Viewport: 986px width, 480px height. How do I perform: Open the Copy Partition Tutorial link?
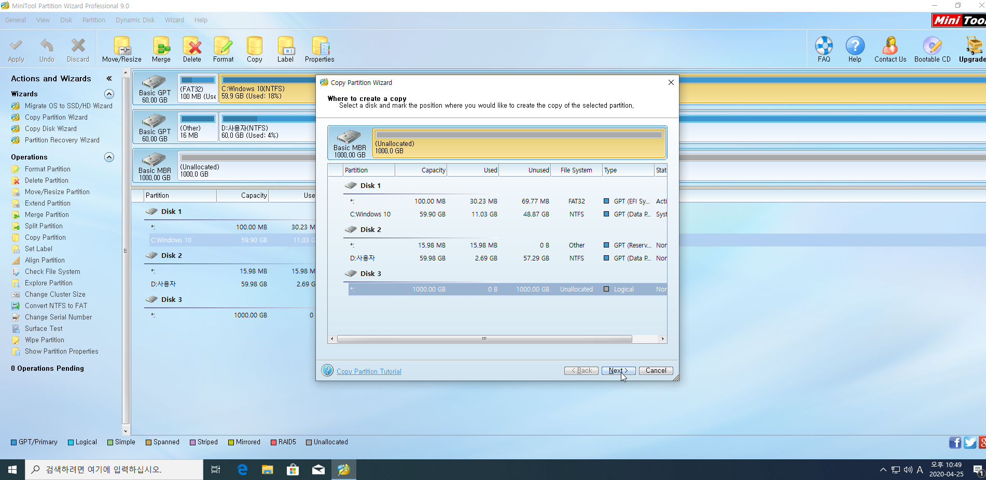(x=369, y=371)
